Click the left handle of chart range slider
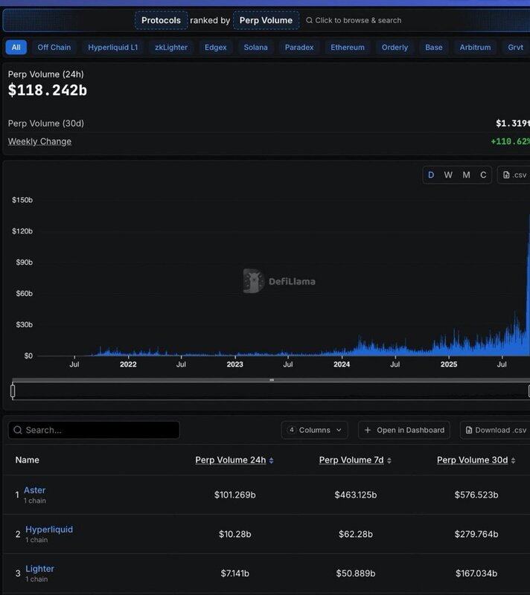The width and height of the screenshot is (530, 595). coord(13,390)
